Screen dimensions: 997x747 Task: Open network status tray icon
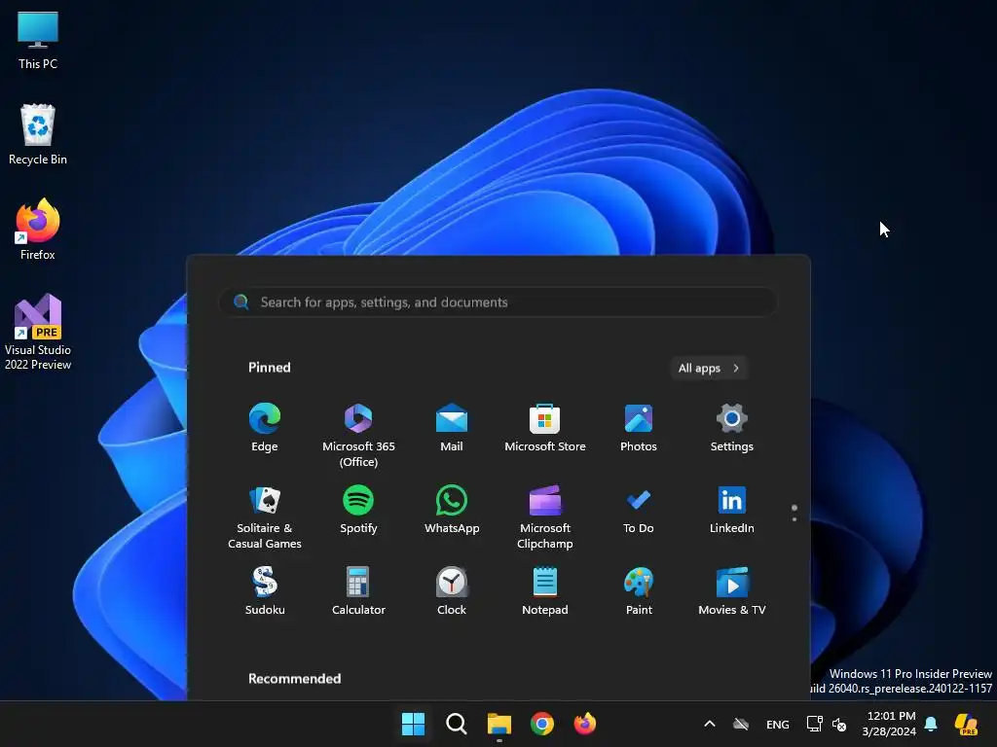tap(814, 724)
